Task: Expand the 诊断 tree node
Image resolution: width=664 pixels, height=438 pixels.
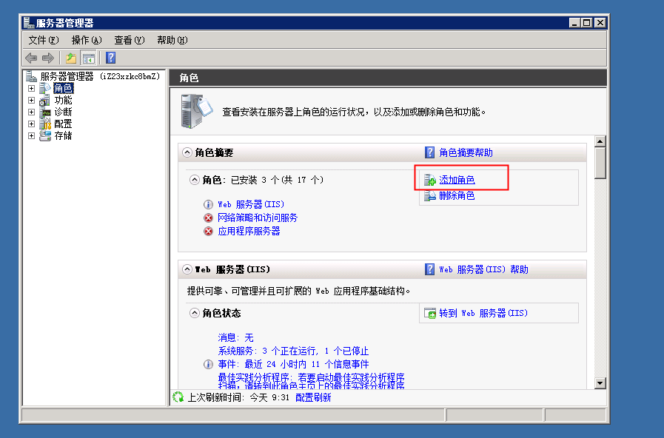Action: (31, 112)
